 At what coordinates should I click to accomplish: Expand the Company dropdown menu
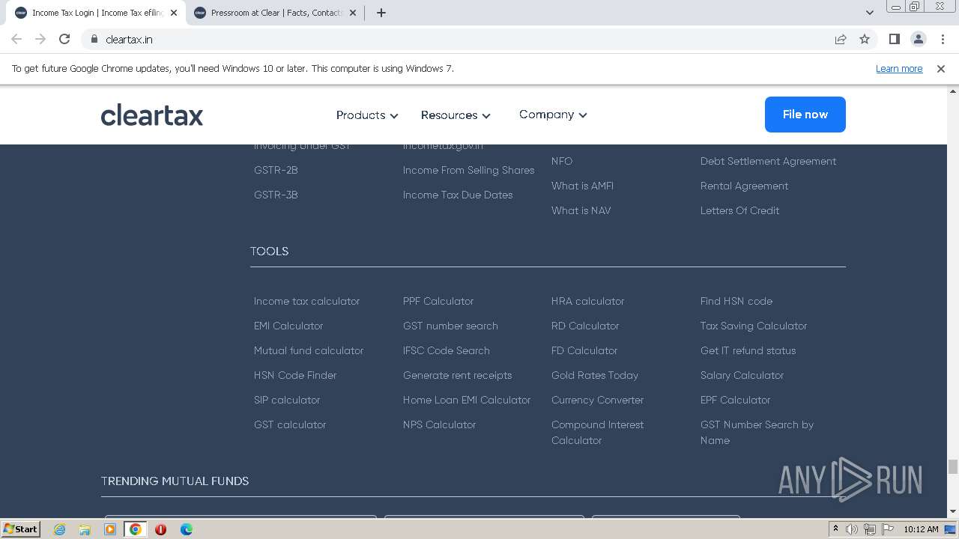(x=553, y=115)
